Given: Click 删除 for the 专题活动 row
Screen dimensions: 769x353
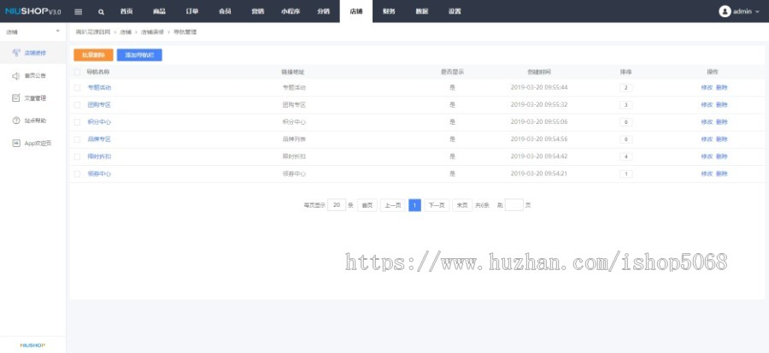Looking at the screenshot, I should (721, 88).
